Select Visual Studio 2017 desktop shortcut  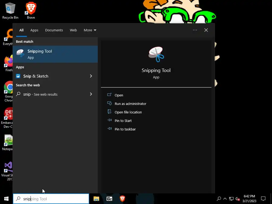(7, 171)
